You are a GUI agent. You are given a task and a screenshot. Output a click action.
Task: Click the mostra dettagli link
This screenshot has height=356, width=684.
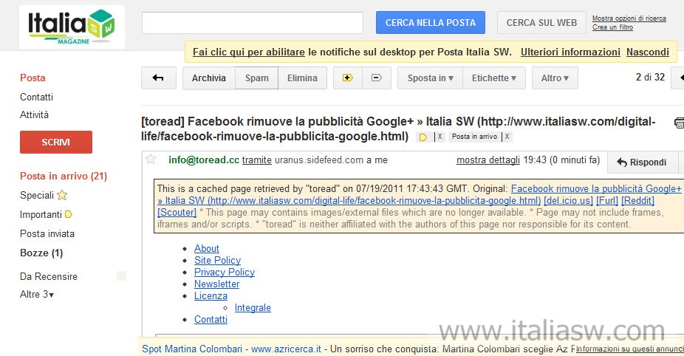(488, 160)
